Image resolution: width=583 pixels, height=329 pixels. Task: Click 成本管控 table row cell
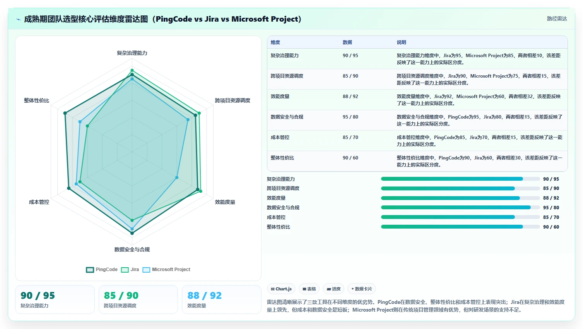(280, 137)
